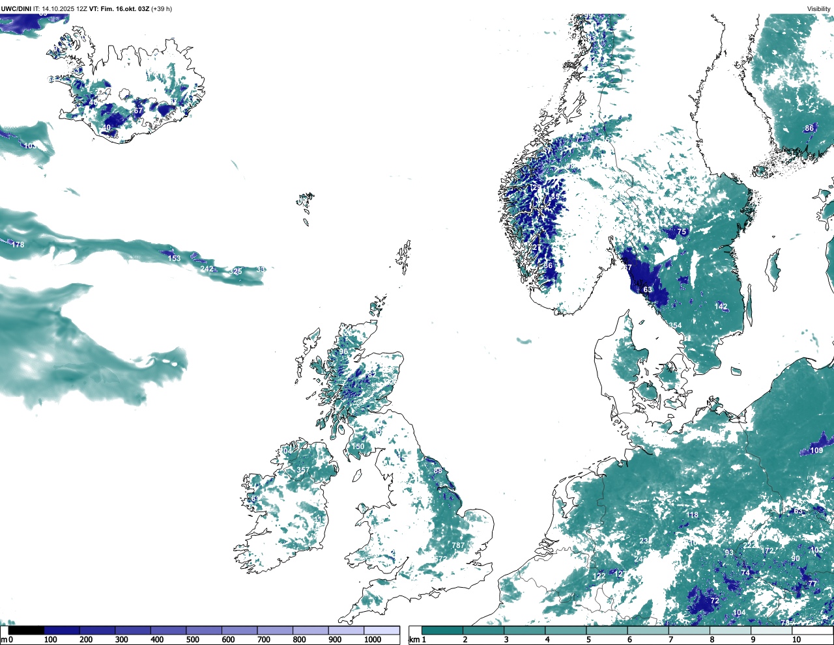Click the '787' value over eastern England

[x=458, y=545]
